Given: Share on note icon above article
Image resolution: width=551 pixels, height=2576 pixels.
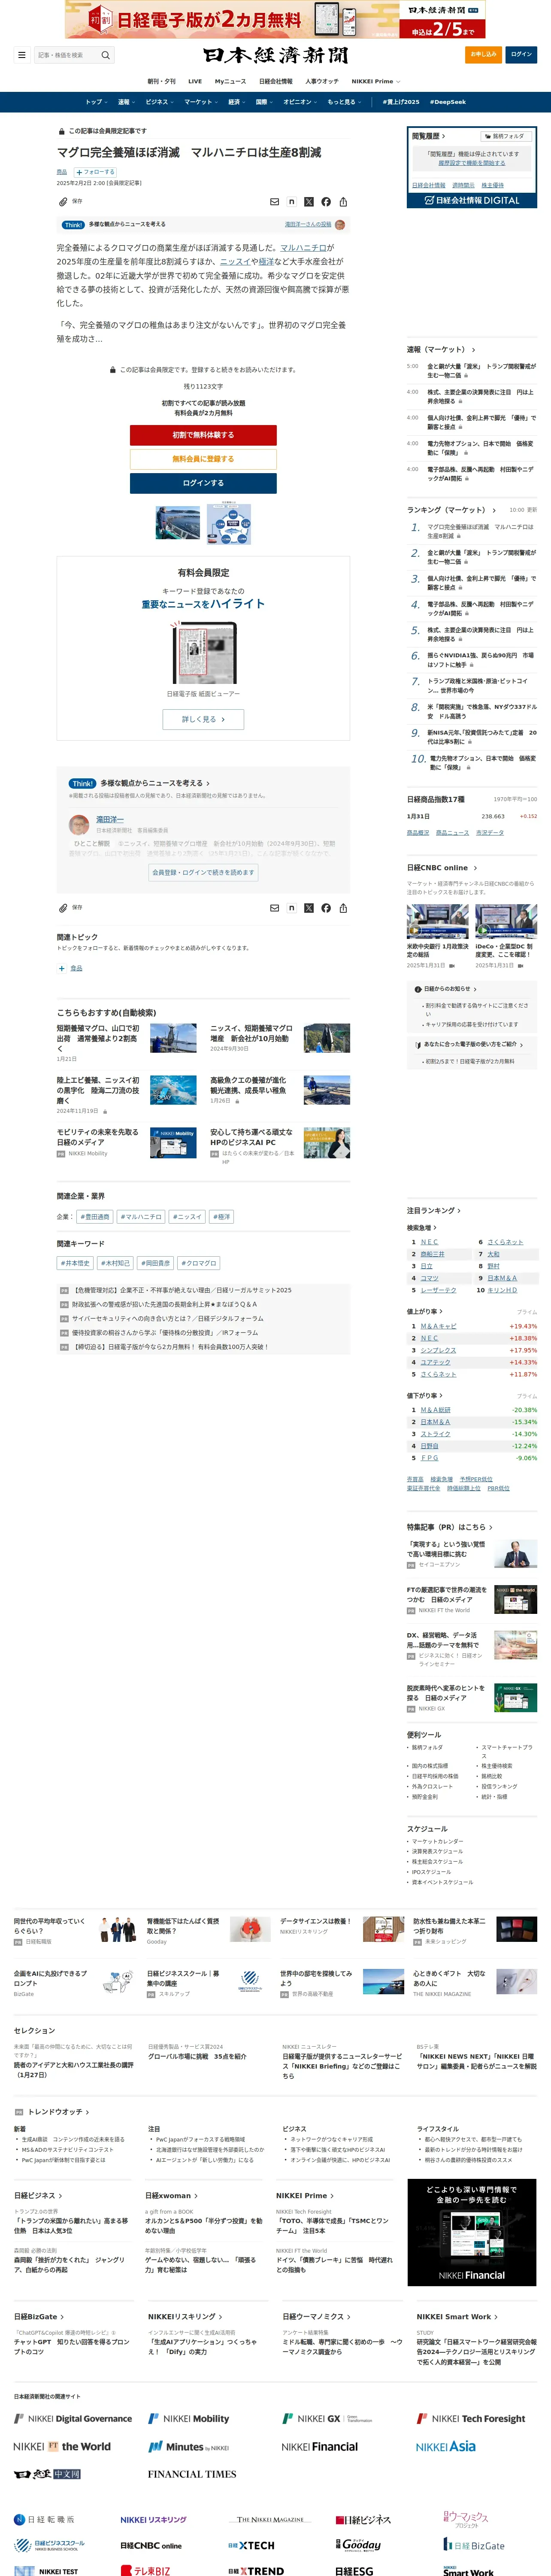Looking at the screenshot, I should pyautogui.click(x=292, y=202).
